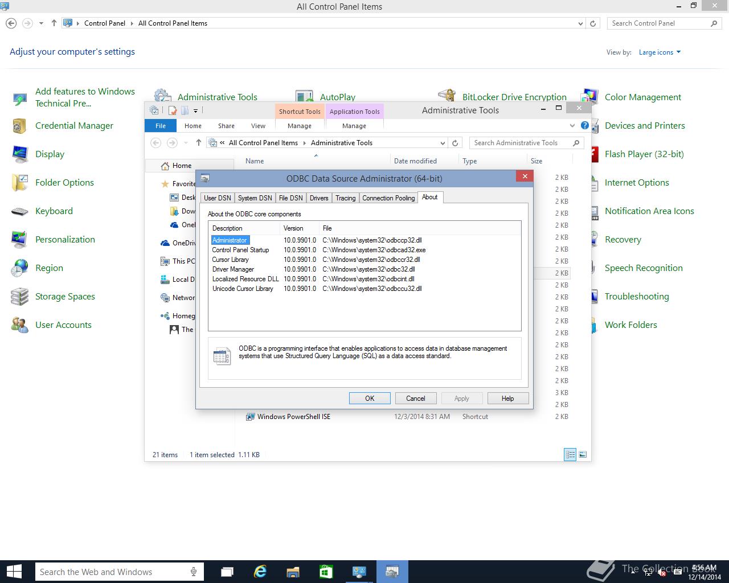Open Recovery item
729x583 pixels.
click(x=622, y=240)
